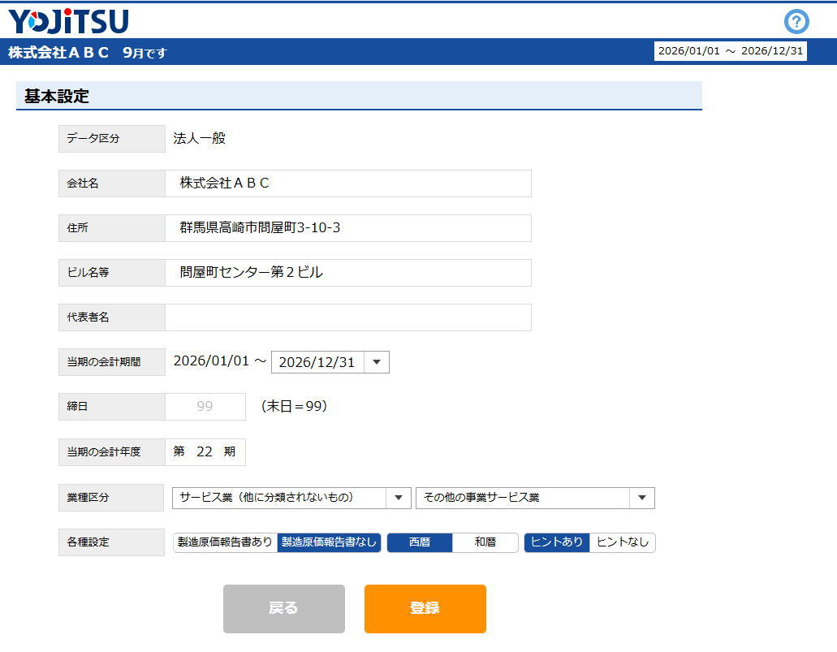Open the help question mark icon

[x=796, y=21]
